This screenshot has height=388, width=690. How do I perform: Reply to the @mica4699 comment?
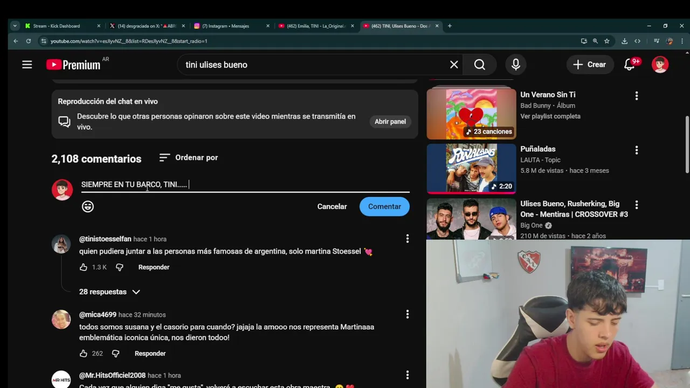click(x=150, y=354)
